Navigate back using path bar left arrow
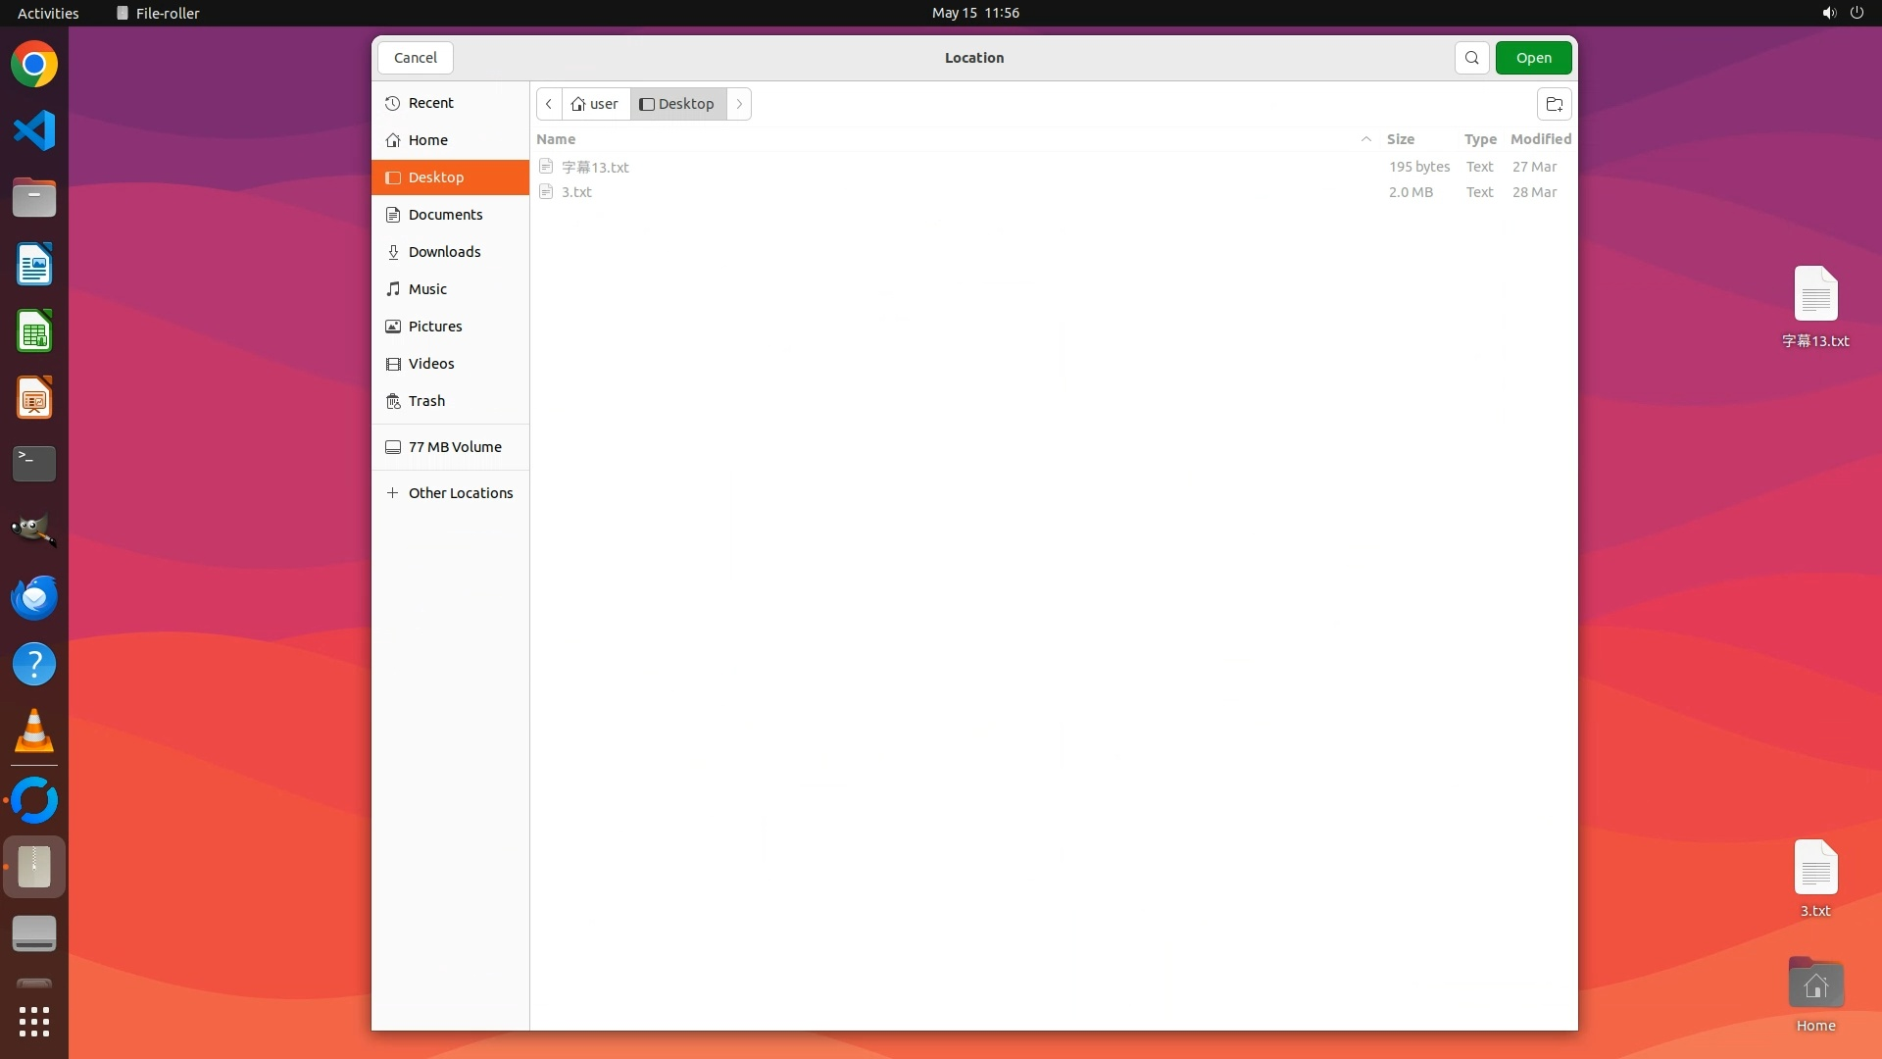The image size is (1882, 1059). (x=549, y=104)
